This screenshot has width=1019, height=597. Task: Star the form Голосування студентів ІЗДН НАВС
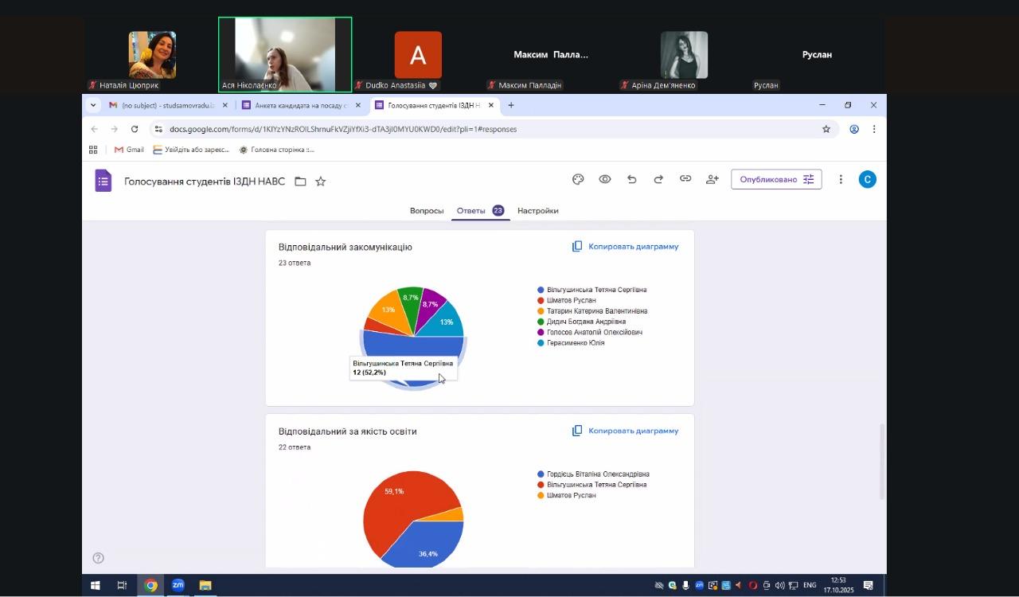point(320,181)
